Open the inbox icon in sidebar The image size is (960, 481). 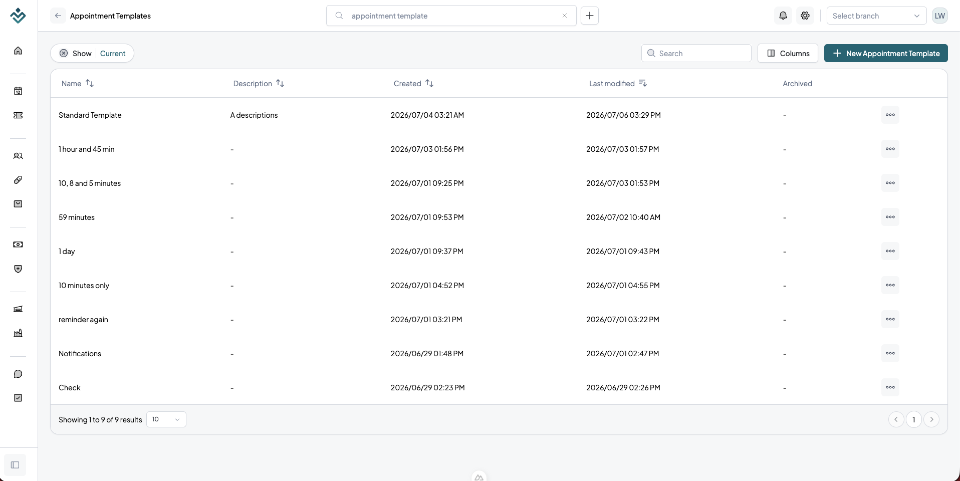18,204
